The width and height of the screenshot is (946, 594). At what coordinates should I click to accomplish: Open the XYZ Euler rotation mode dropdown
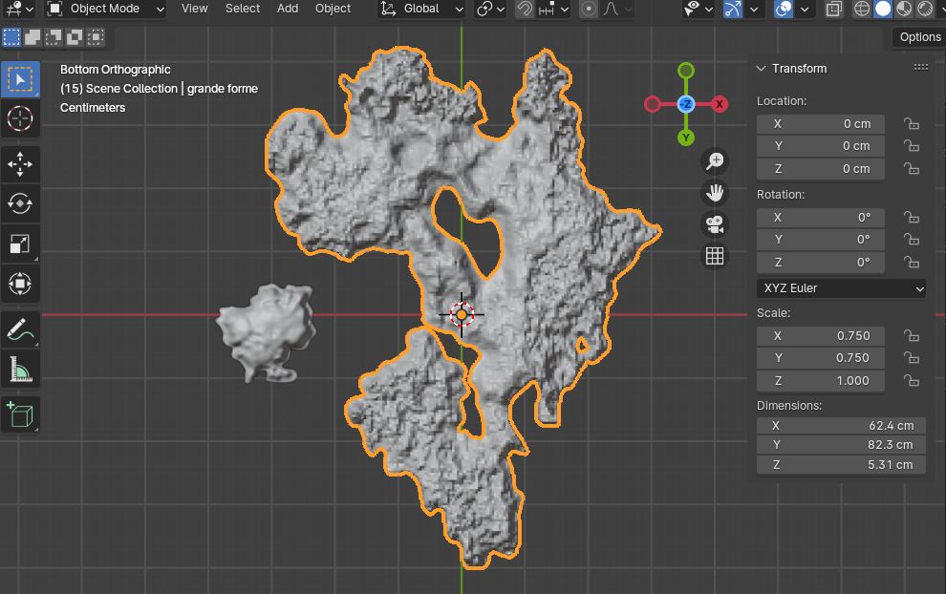(841, 288)
